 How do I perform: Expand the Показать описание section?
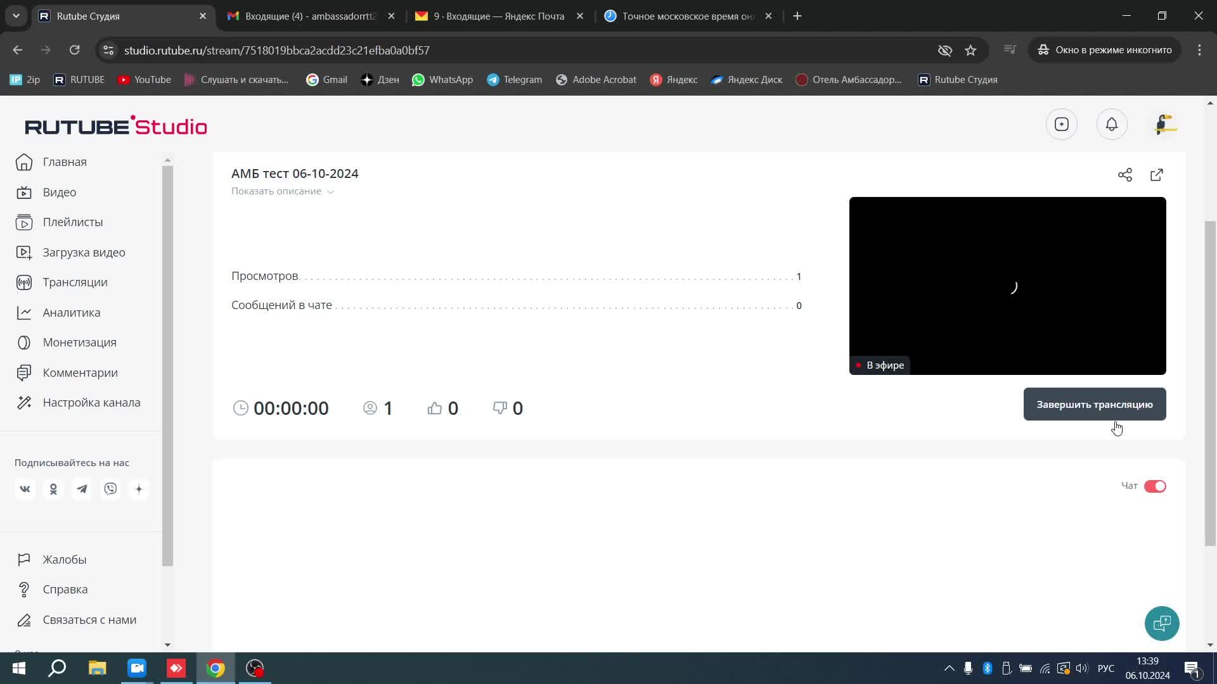[x=283, y=191]
